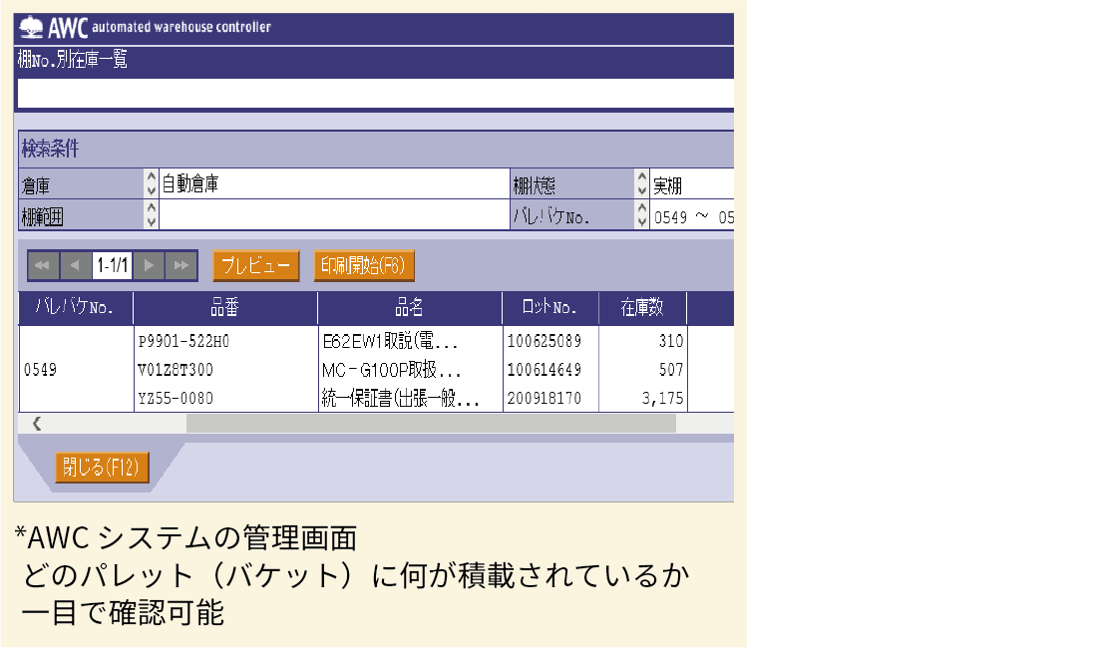The image size is (1095, 655).
Task: Open the パレ/バケNo. selector
Action: [641, 212]
